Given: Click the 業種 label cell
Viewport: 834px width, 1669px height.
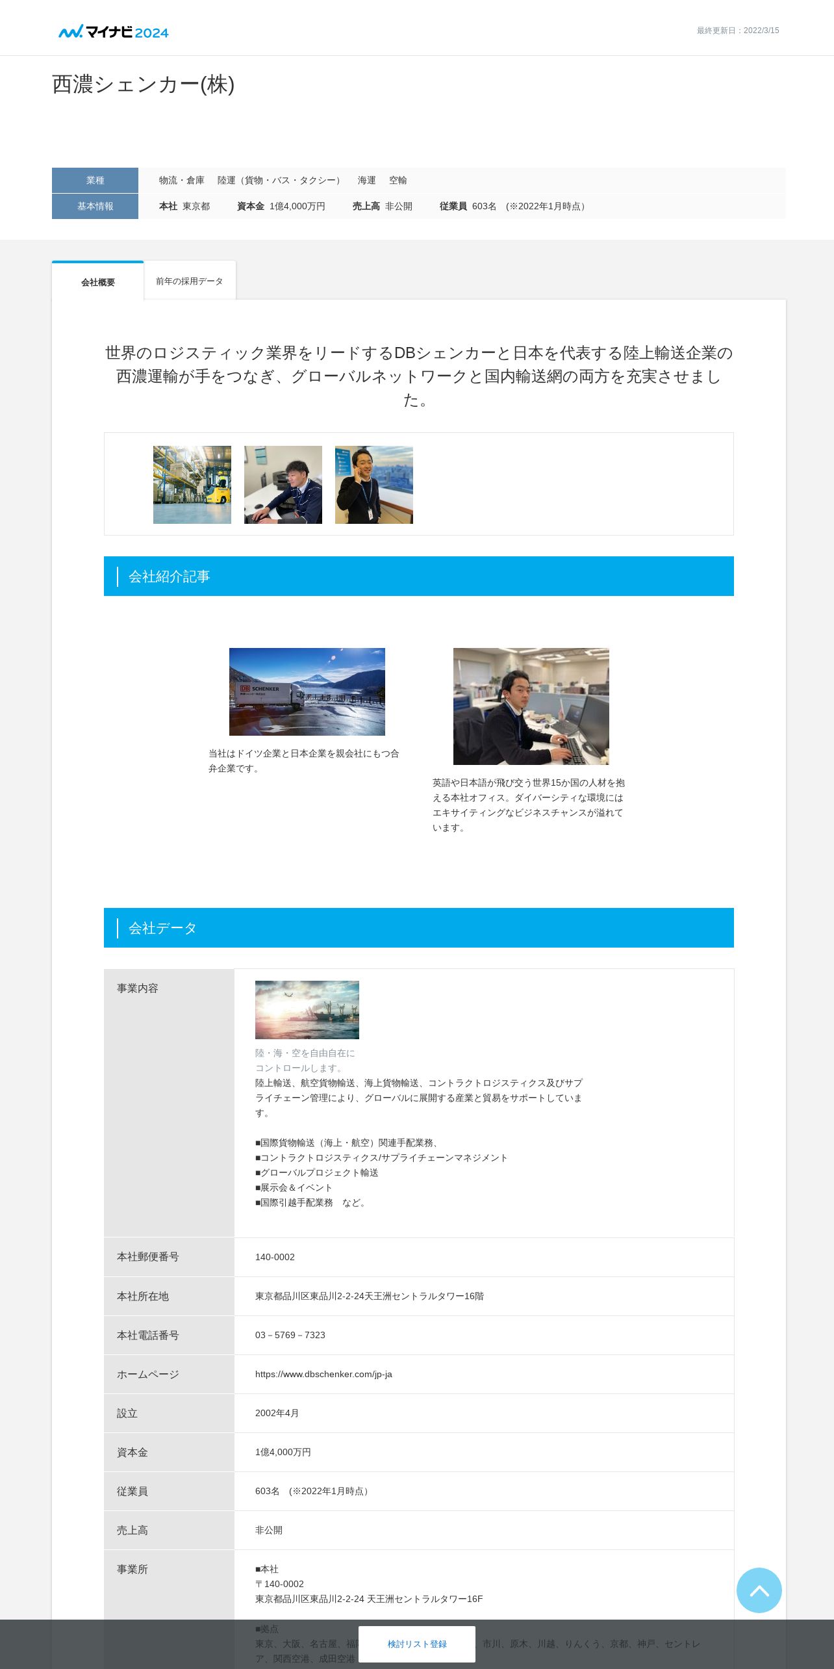Looking at the screenshot, I should click(95, 180).
